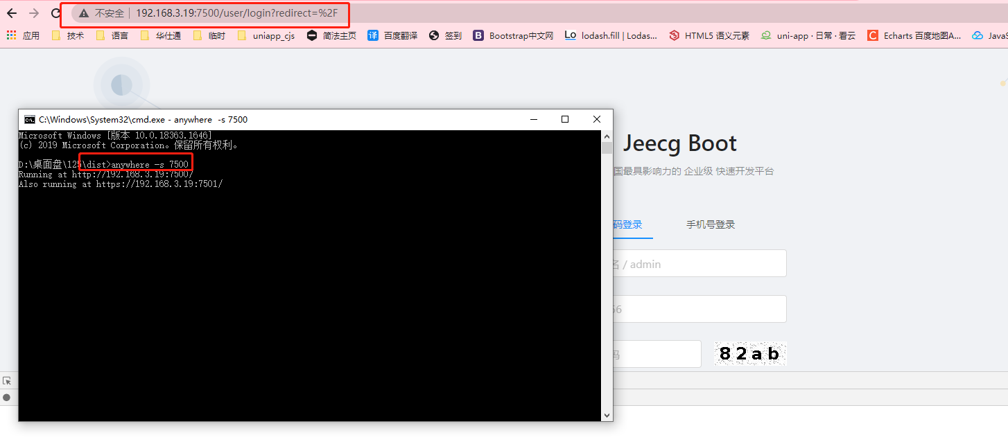Screen dimensions: 1008x444
Task: Click the admin username input field
Action: [x=700, y=263]
